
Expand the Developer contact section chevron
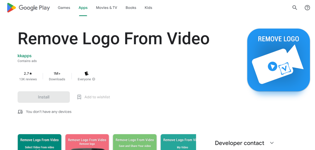tap(272, 143)
